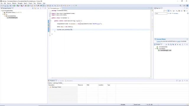This screenshot has width=189, height=106.
Task: Expand the Warnings (1 item) row
Action: (49, 87)
